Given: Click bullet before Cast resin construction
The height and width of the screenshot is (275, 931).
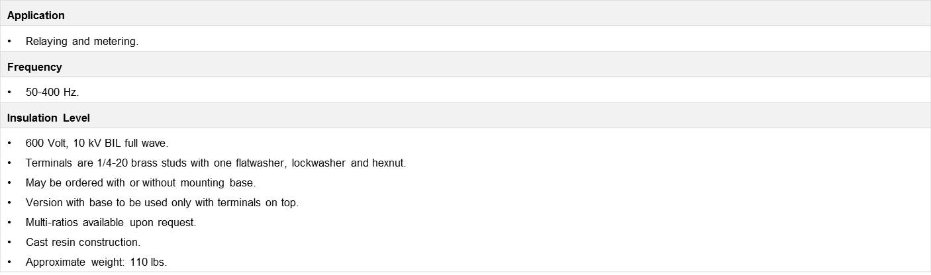Looking at the screenshot, I should (x=10, y=242).
